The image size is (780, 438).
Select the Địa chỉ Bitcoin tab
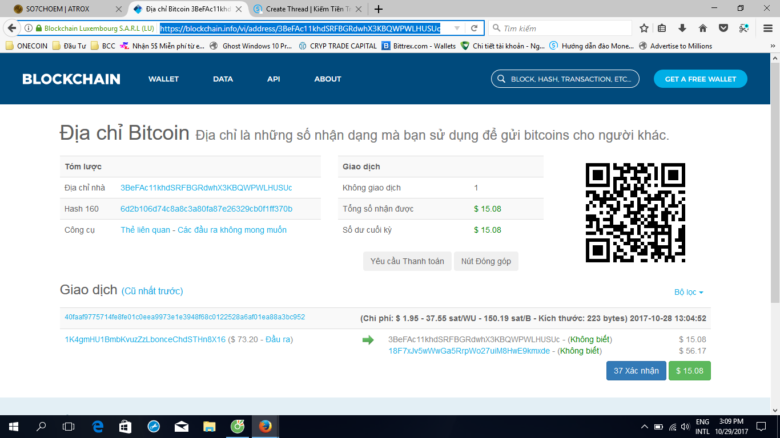(x=189, y=9)
